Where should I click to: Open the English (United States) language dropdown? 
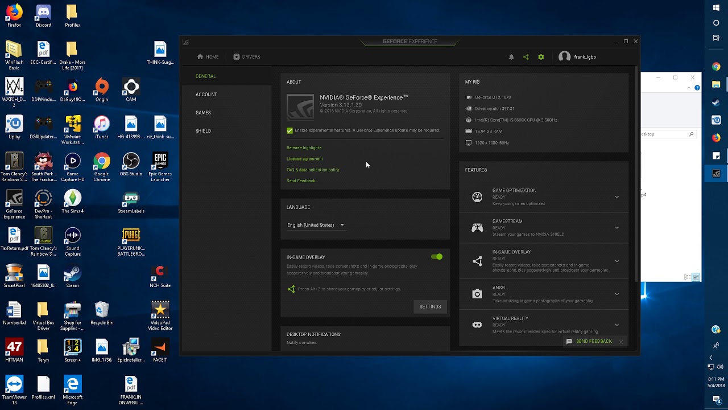[316, 225]
